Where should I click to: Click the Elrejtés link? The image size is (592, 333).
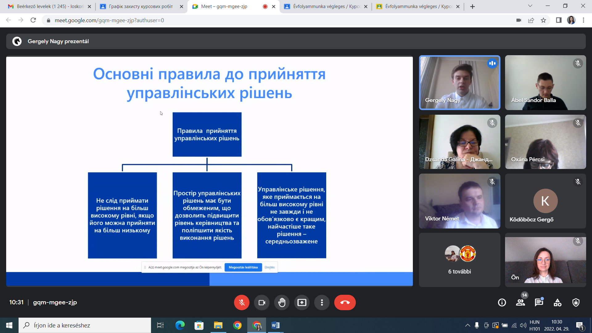pos(269,267)
